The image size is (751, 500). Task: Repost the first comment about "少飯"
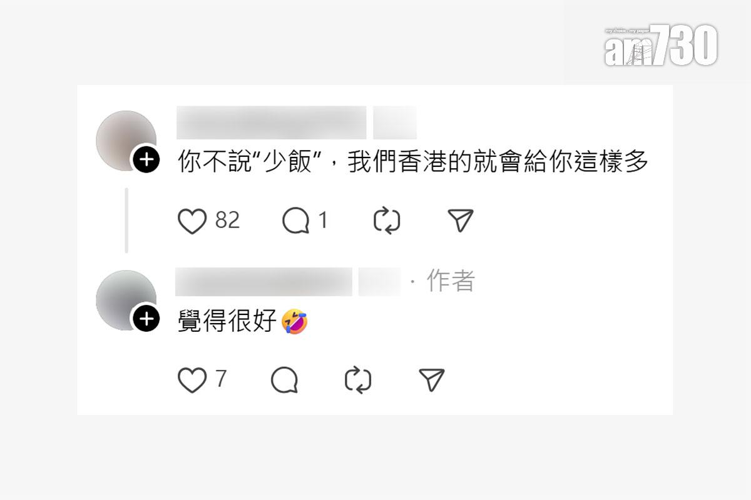coord(387,221)
